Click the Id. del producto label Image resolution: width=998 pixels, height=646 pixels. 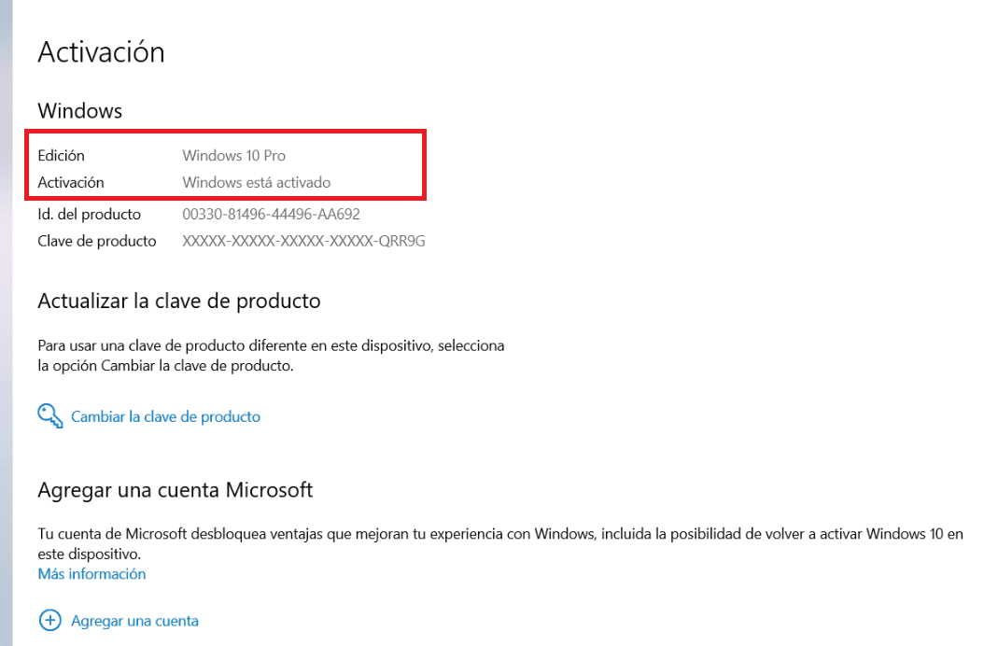click(x=89, y=215)
